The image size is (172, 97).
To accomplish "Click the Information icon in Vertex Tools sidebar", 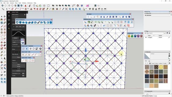I will [x=9, y=16].
